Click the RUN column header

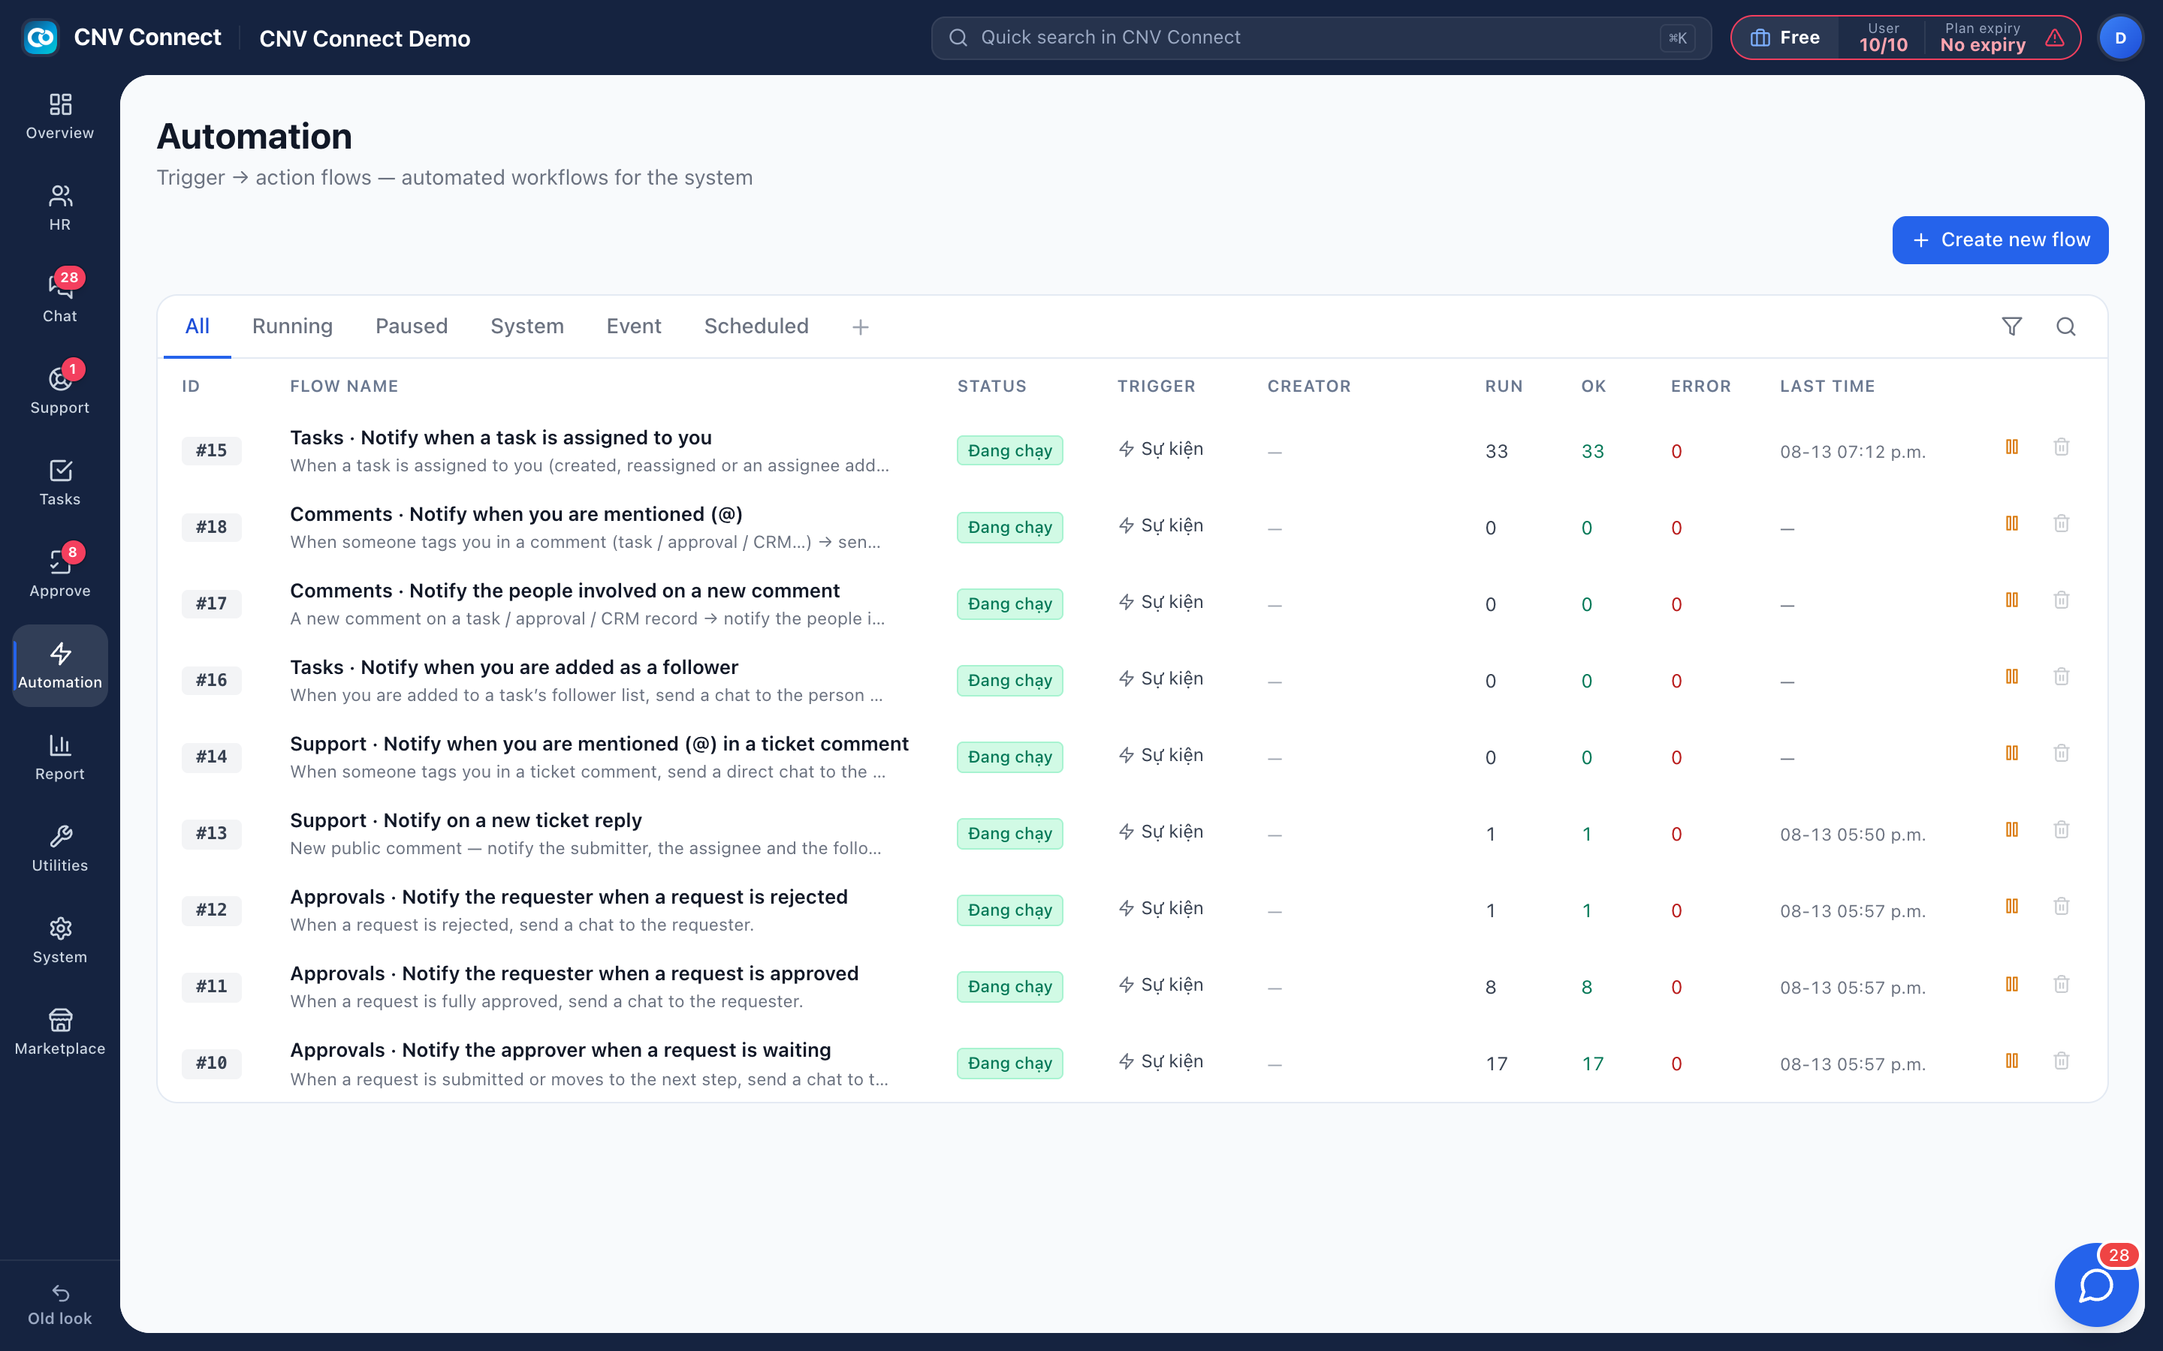point(1504,386)
